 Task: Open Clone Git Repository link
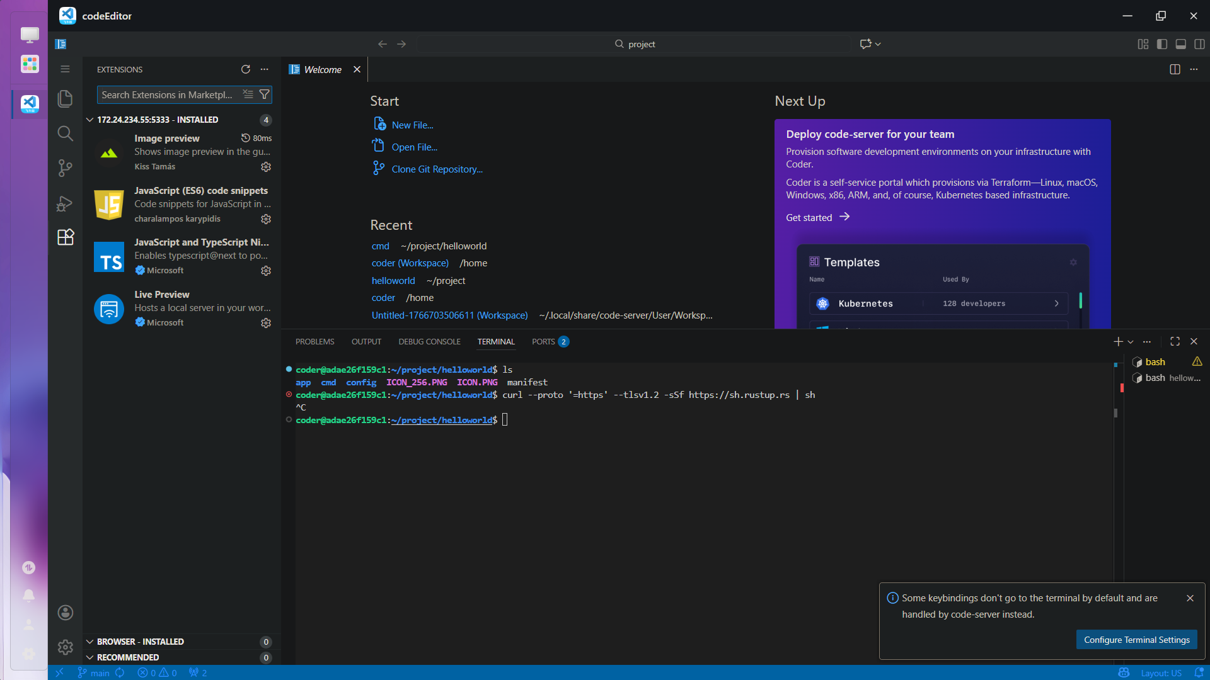(x=437, y=169)
